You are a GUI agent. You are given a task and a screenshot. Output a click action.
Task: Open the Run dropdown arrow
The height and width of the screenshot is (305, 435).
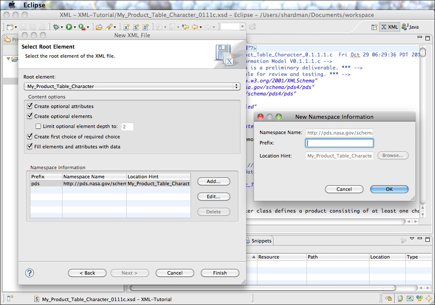[x=75, y=27]
